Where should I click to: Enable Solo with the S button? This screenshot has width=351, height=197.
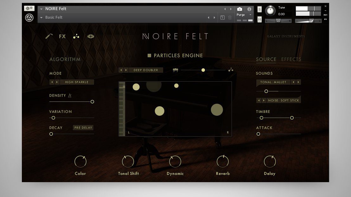click(259, 9)
